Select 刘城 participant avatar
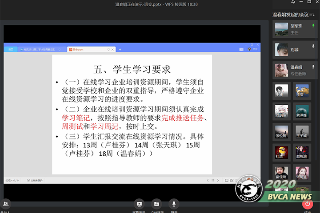 pyautogui.click(x=281, y=50)
